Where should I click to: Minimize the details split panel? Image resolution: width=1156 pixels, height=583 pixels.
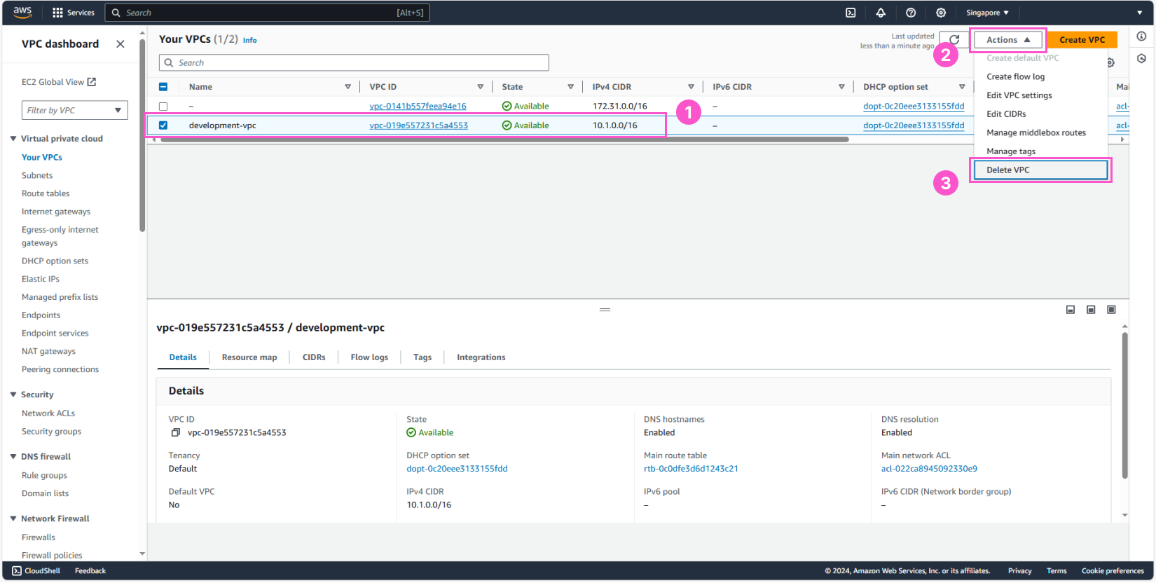point(1071,310)
